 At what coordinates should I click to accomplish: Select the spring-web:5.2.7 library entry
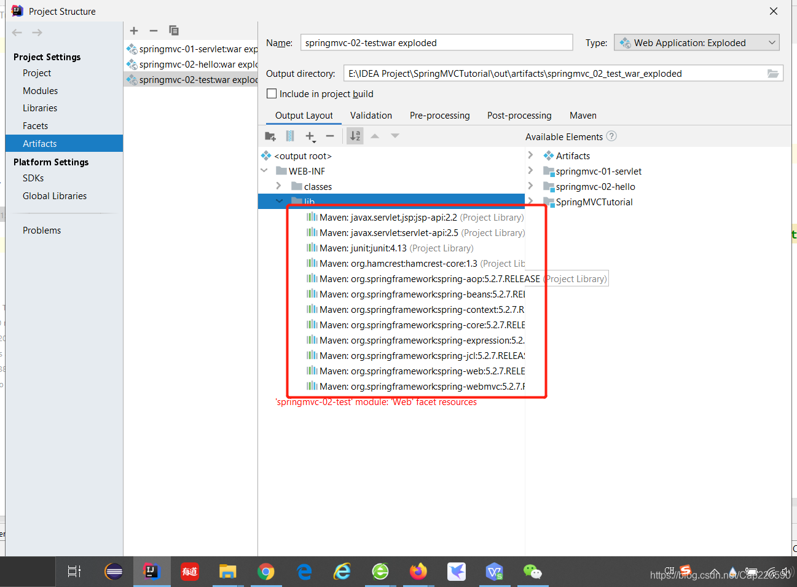click(415, 371)
